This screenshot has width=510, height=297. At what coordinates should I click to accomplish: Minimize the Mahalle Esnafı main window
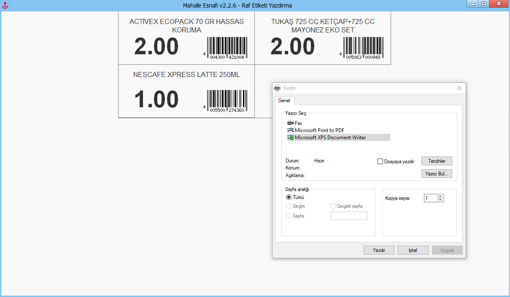click(472, 4)
